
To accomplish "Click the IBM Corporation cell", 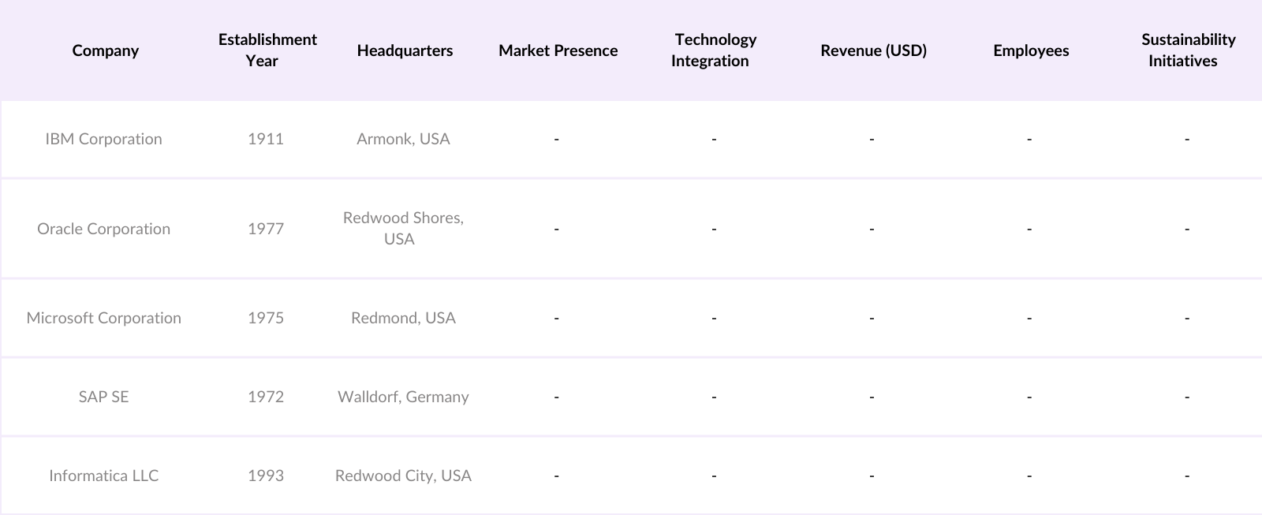I will 103,139.
